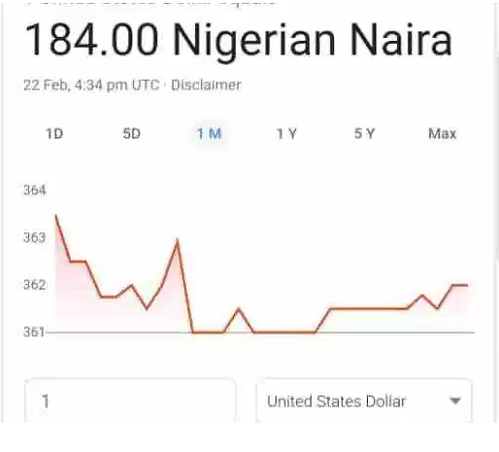Image resolution: width=499 pixels, height=452 pixels.
Task: Click the chart's starting peak near 363.5
Action: (56, 215)
